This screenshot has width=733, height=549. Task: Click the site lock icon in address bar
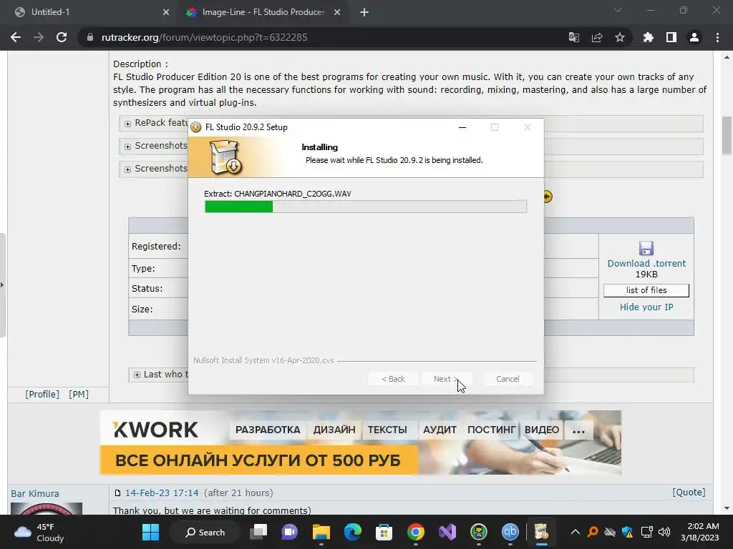[90, 37]
